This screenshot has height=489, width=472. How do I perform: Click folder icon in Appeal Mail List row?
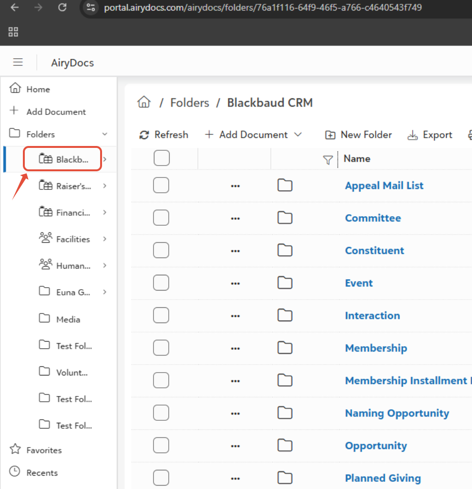[285, 185]
